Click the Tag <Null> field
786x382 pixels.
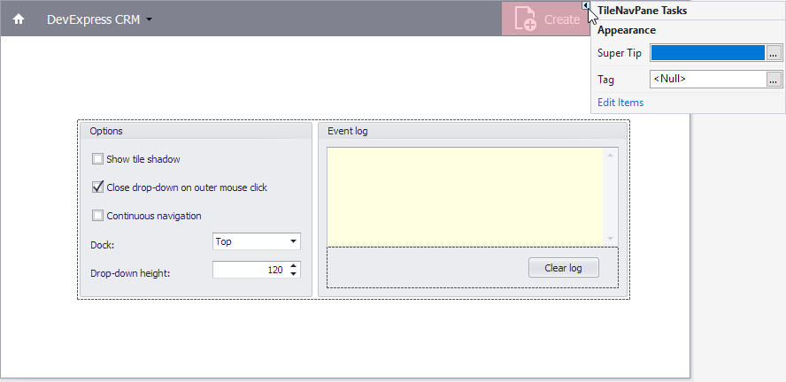(707, 79)
